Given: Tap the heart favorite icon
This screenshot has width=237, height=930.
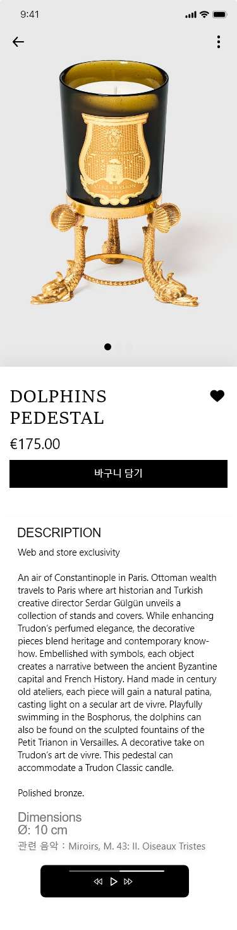Looking at the screenshot, I should tap(217, 396).
